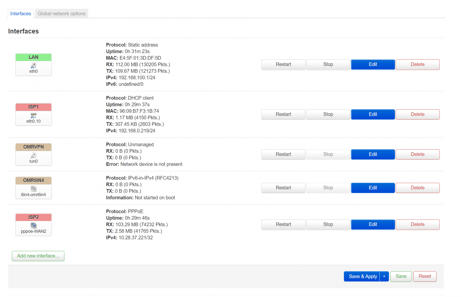Viewport: 462px width, 297px height.
Task: Click the pppoe-WAN2 device icon under ISP2
Action: coord(33,225)
